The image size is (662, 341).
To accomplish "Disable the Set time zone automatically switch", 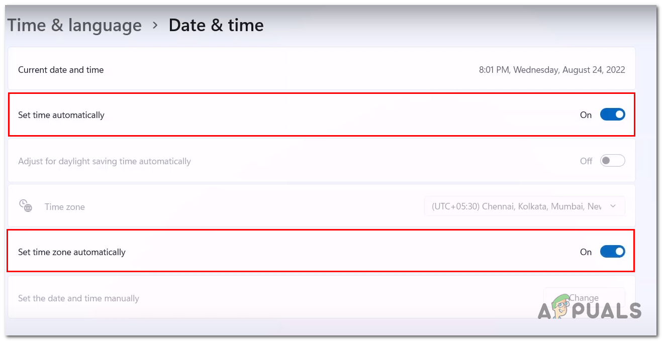I will pyautogui.click(x=612, y=252).
